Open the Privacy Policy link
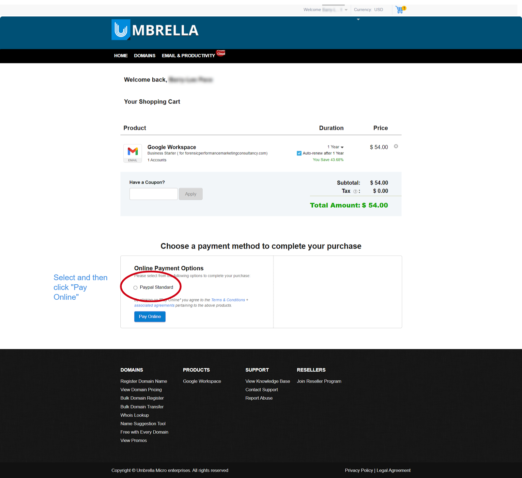The height and width of the screenshot is (478, 522). [359, 470]
